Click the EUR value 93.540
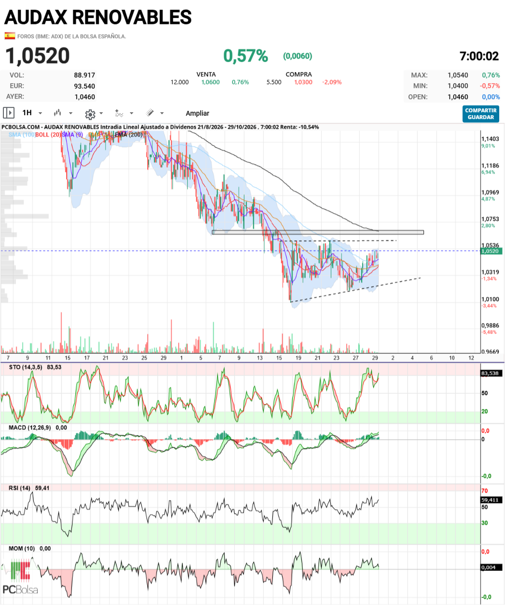This screenshot has width=506, height=605. coord(84,86)
